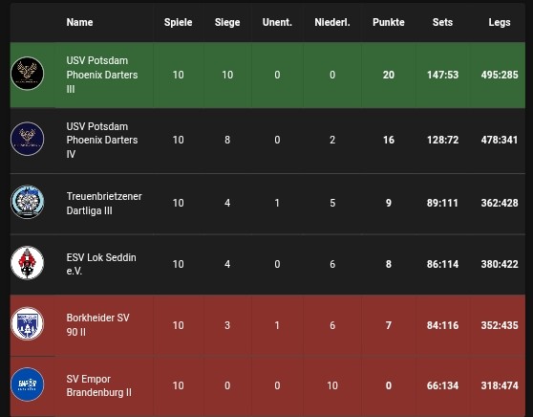View SV Empor Brandenburg II team

(99, 385)
